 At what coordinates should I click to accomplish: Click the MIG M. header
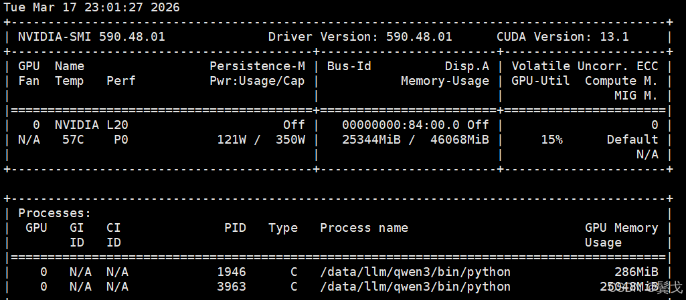pyautogui.click(x=636, y=96)
